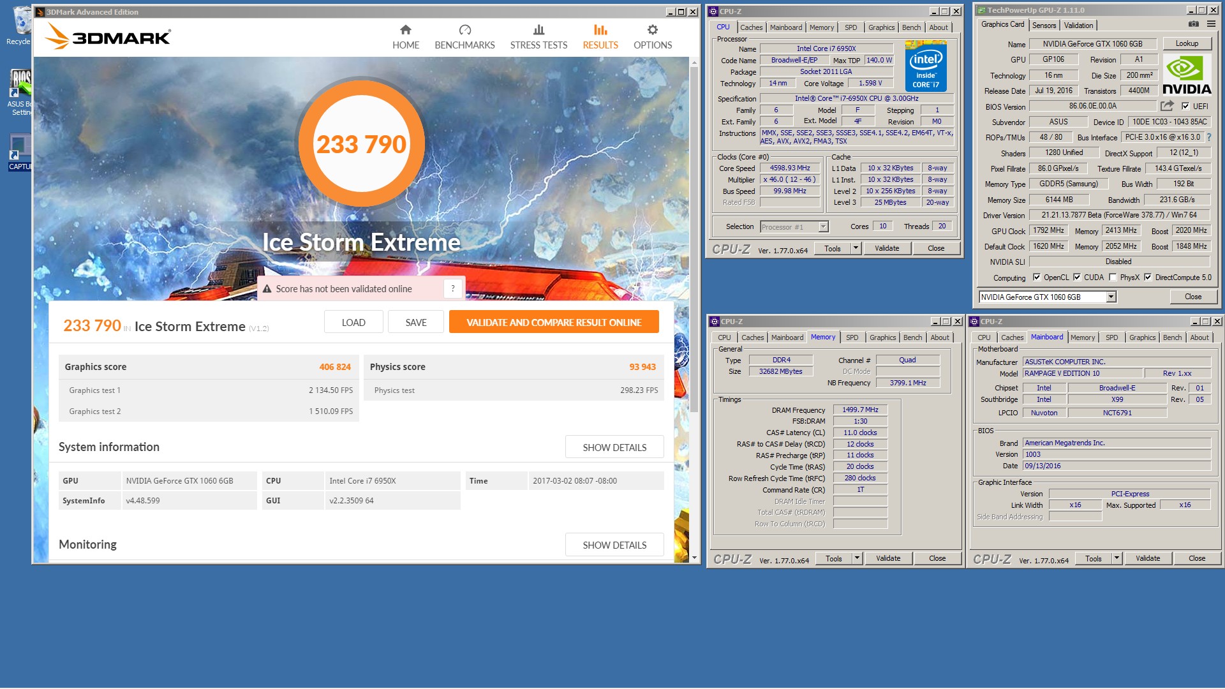Open the GPU-Z hamburger menu icon
The image size is (1225, 689).
click(x=1211, y=24)
